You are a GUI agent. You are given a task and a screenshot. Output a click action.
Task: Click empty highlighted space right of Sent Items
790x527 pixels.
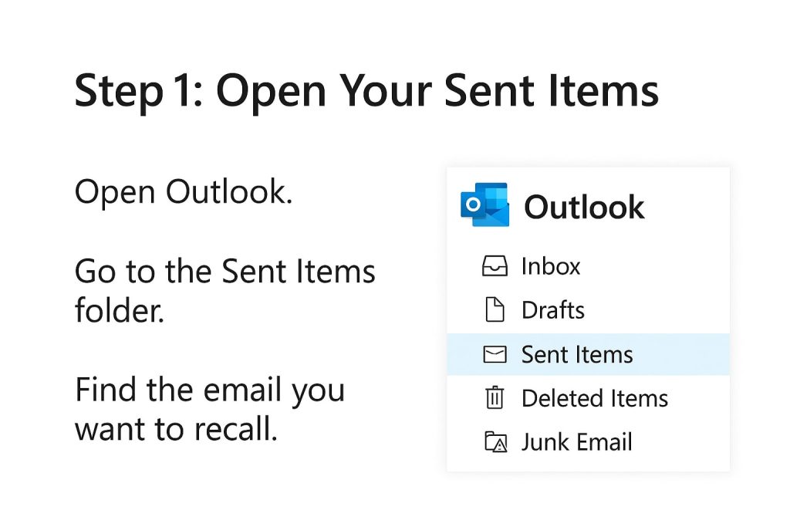click(x=683, y=355)
